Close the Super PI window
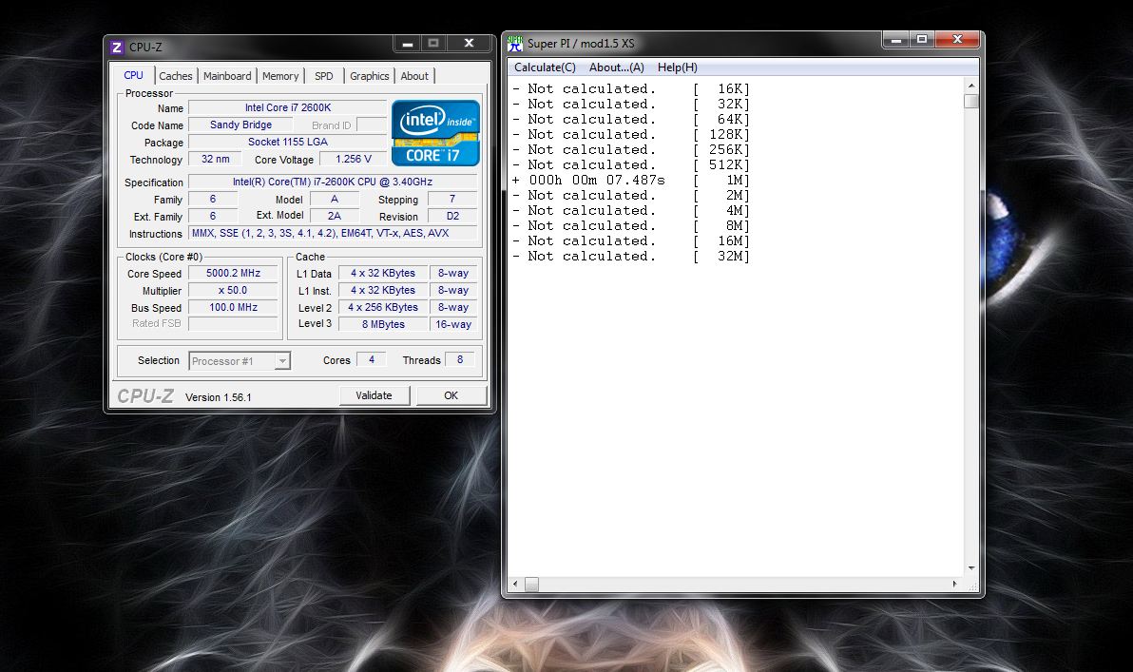Image resolution: width=1133 pixels, height=672 pixels. pos(957,40)
